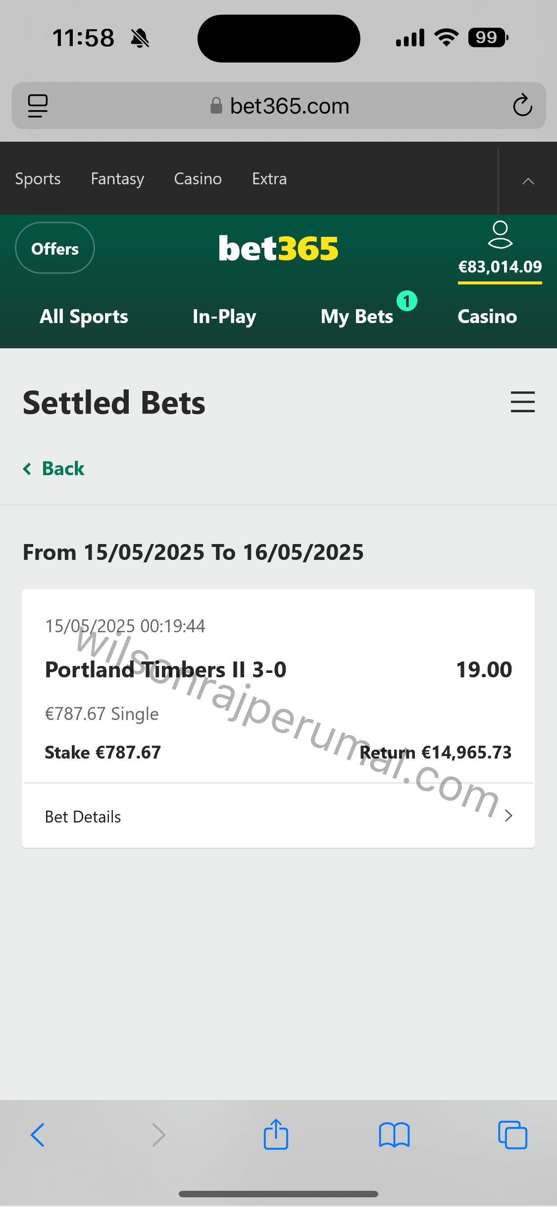This screenshot has width=557, height=1207.
Task: Go back using the green Back link
Action: point(54,468)
